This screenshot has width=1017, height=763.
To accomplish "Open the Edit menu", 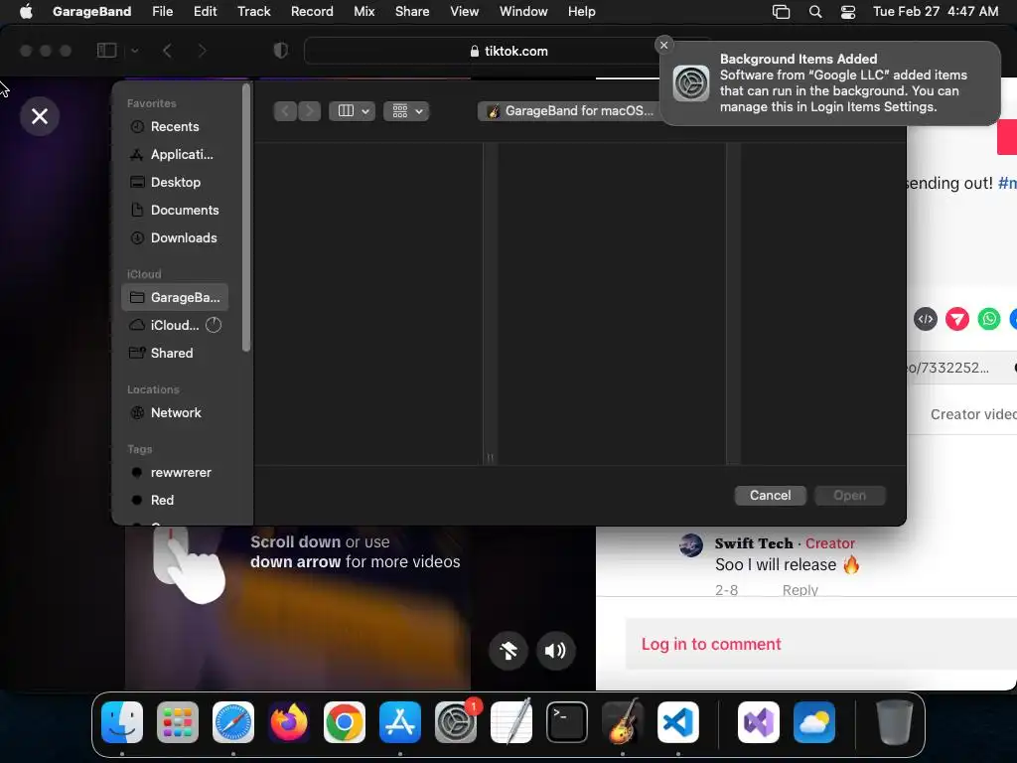I will point(205,12).
